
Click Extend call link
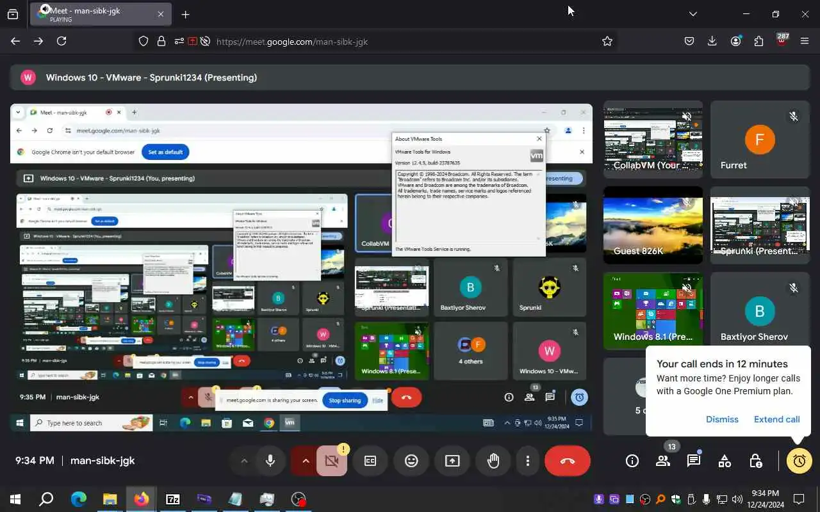point(776,419)
